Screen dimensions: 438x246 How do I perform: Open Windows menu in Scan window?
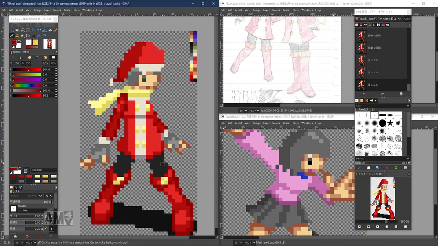point(307,10)
